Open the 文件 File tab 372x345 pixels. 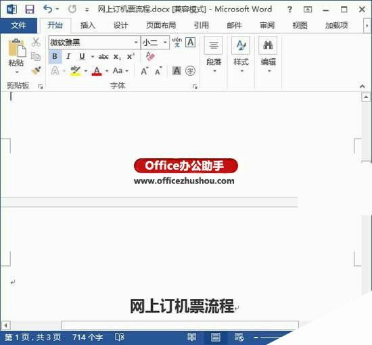(18, 25)
